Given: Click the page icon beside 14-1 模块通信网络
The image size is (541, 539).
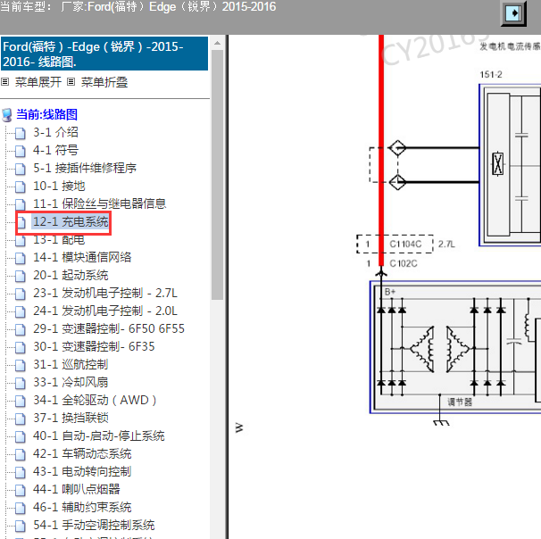Looking at the screenshot, I should [x=21, y=258].
